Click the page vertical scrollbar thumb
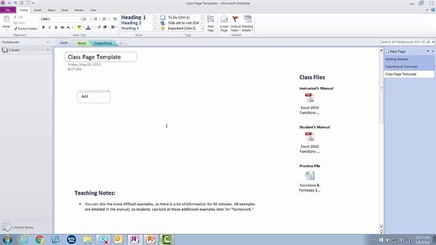The image size is (436, 245). 381,88
